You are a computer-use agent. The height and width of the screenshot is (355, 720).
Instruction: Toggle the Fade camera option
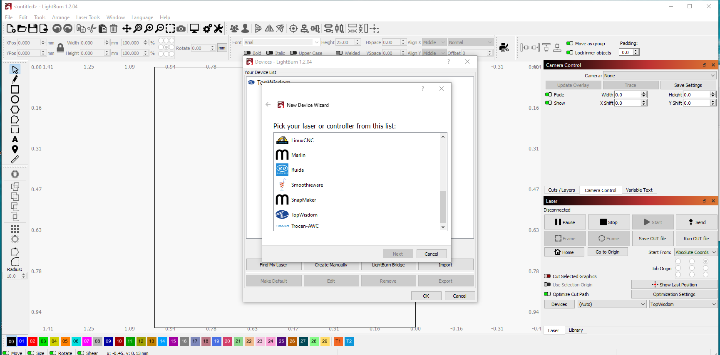pos(549,94)
